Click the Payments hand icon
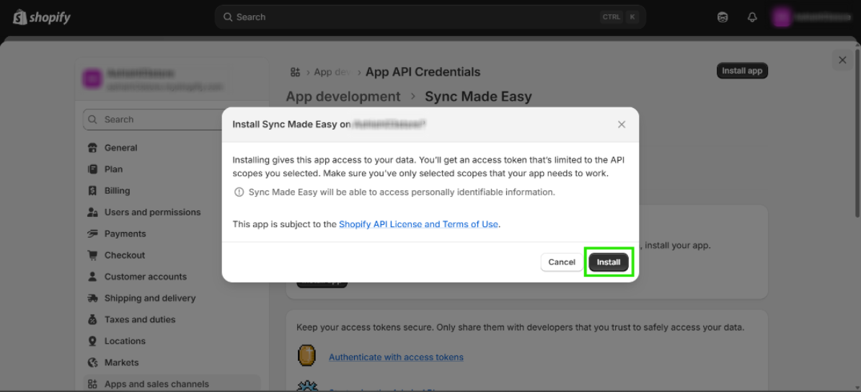The height and width of the screenshot is (392, 861). pyautogui.click(x=93, y=233)
